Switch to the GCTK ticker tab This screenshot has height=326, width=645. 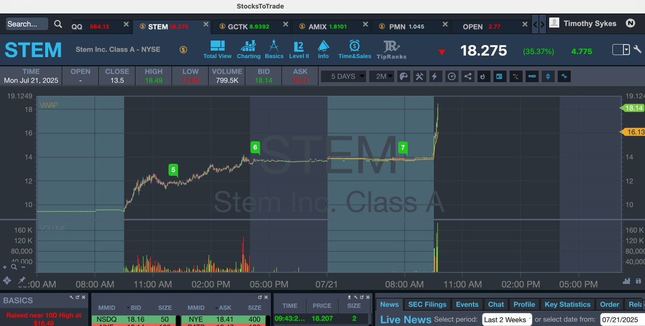point(248,27)
